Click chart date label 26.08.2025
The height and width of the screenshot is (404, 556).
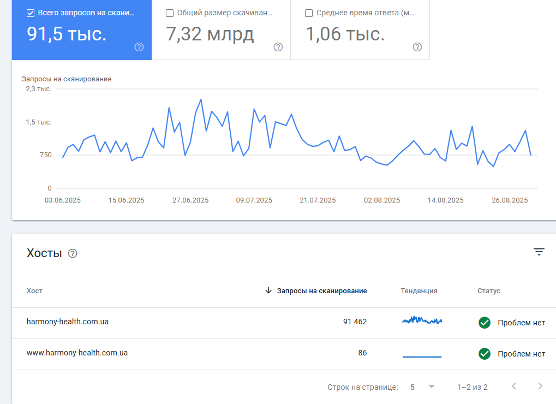pyautogui.click(x=510, y=200)
